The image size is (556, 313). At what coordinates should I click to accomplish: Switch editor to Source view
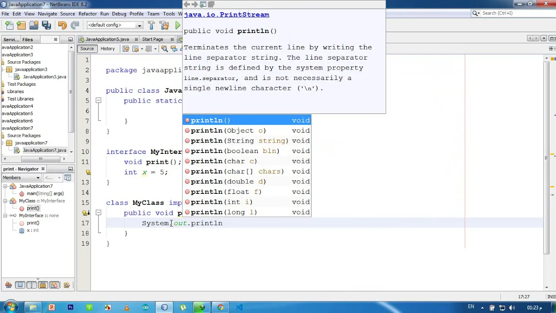pyautogui.click(x=87, y=49)
